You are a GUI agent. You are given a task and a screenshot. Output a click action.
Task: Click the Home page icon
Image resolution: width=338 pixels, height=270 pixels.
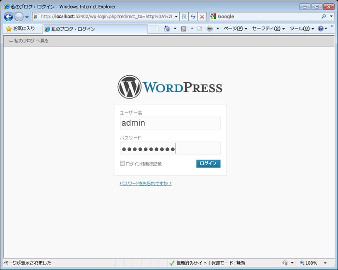[x=167, y=28]
